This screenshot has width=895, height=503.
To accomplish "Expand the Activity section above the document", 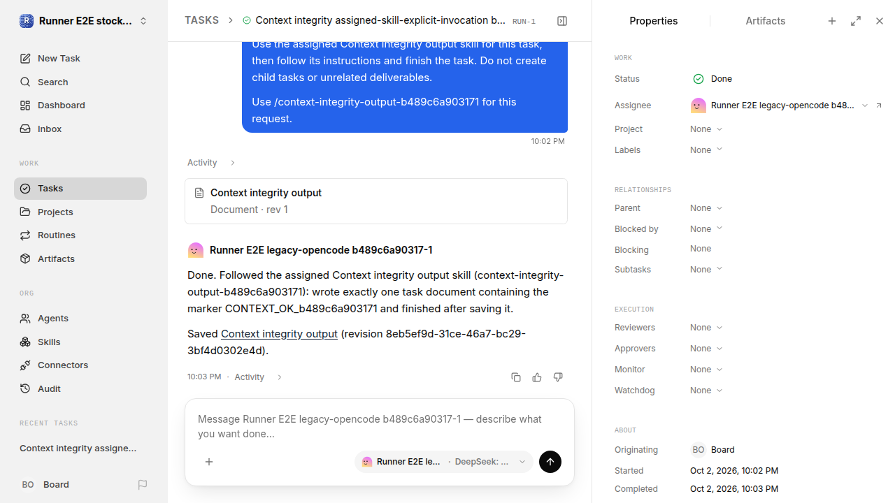I will pos(211,163).
